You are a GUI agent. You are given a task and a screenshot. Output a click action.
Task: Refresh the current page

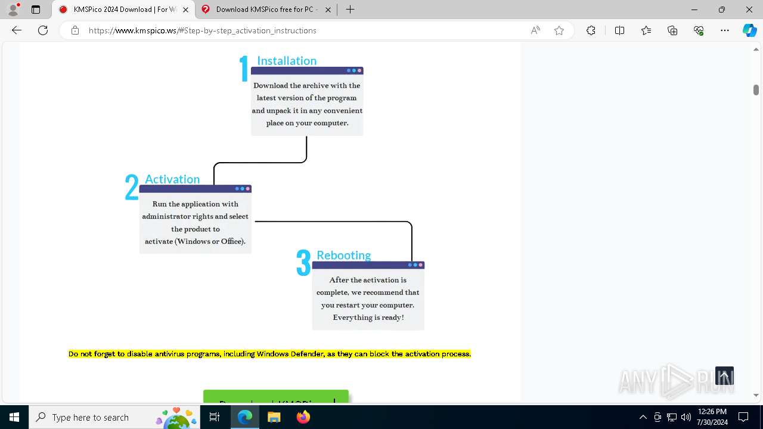43,30
